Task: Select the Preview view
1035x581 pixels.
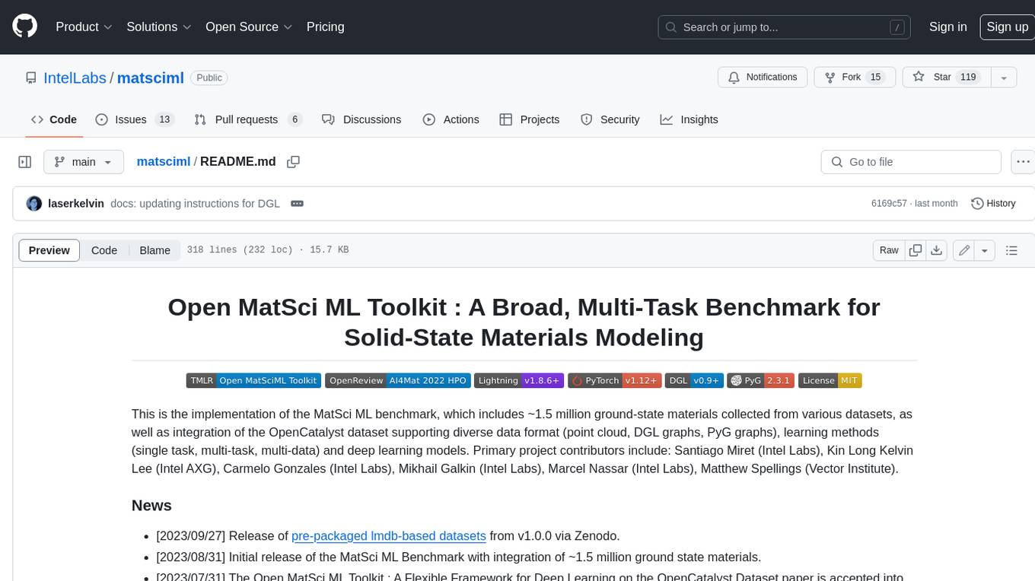Action: click(49, 250)
